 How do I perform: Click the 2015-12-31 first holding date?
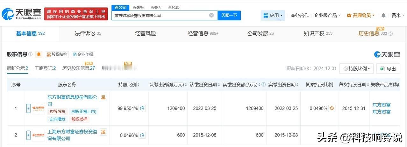(x=354, y=108)
